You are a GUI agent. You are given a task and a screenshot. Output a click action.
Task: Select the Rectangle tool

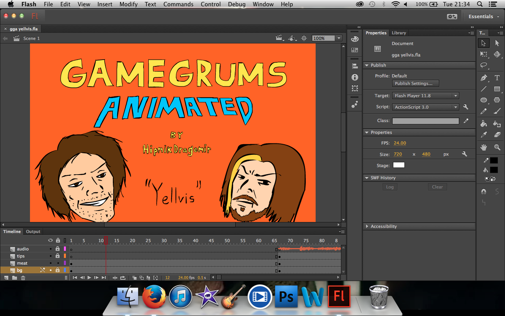point(497,89)
